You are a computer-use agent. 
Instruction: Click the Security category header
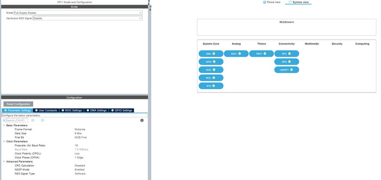[x=337, y=44]
